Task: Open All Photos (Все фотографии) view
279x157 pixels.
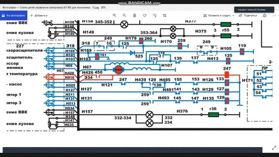Action: 14,16
